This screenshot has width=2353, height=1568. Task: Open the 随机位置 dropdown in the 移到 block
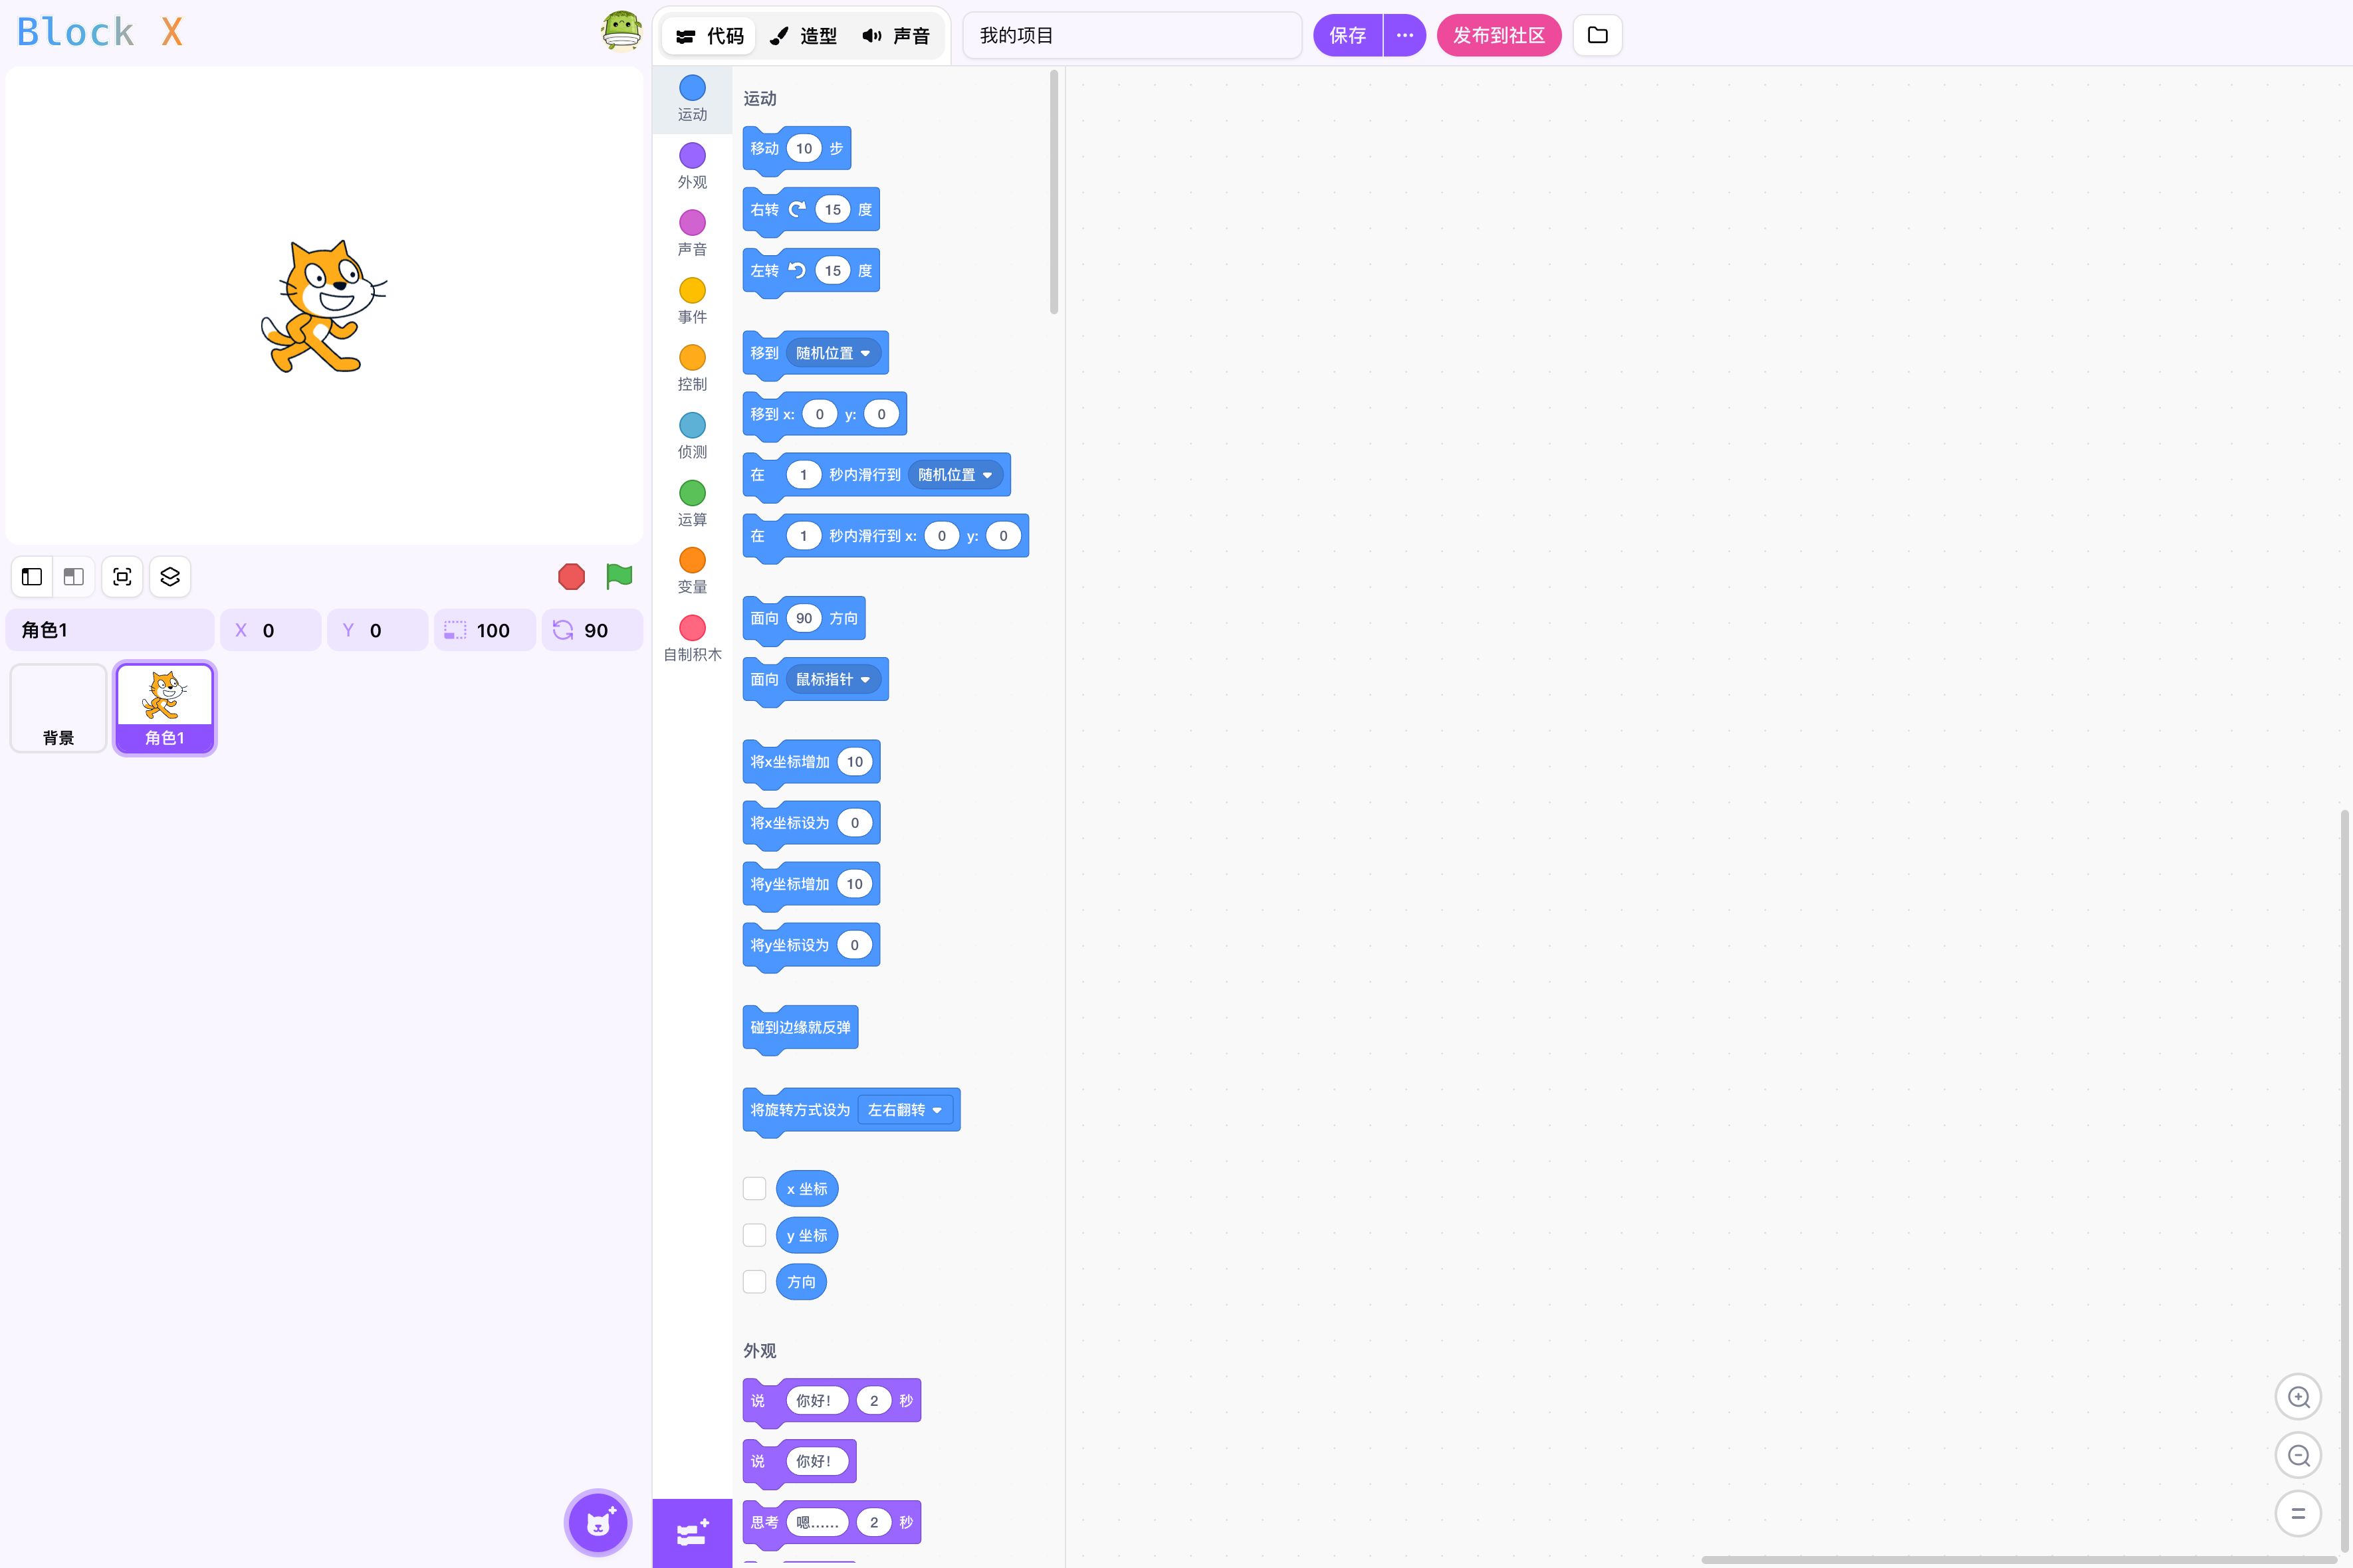[834, 353]
